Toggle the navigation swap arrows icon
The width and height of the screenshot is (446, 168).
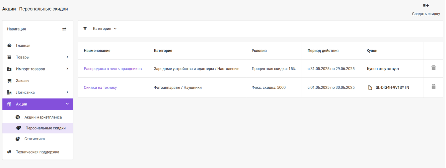point(64,29)
